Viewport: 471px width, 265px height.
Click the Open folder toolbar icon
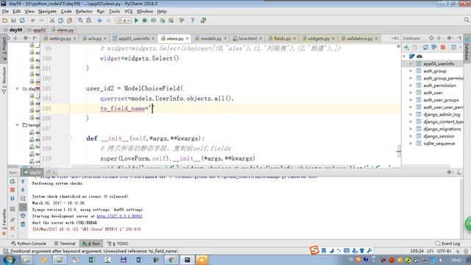[x=4, y=21]
